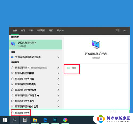Expand arrow beside 屏幕保护程序下载 官方
Screen dimensions: 133x124
click(58, 95)
